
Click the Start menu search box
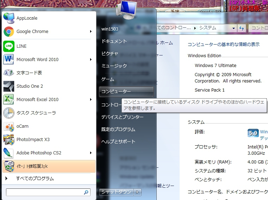tap(48, 192)
